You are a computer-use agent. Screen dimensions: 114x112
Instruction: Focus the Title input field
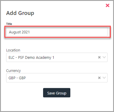[57, 32]
